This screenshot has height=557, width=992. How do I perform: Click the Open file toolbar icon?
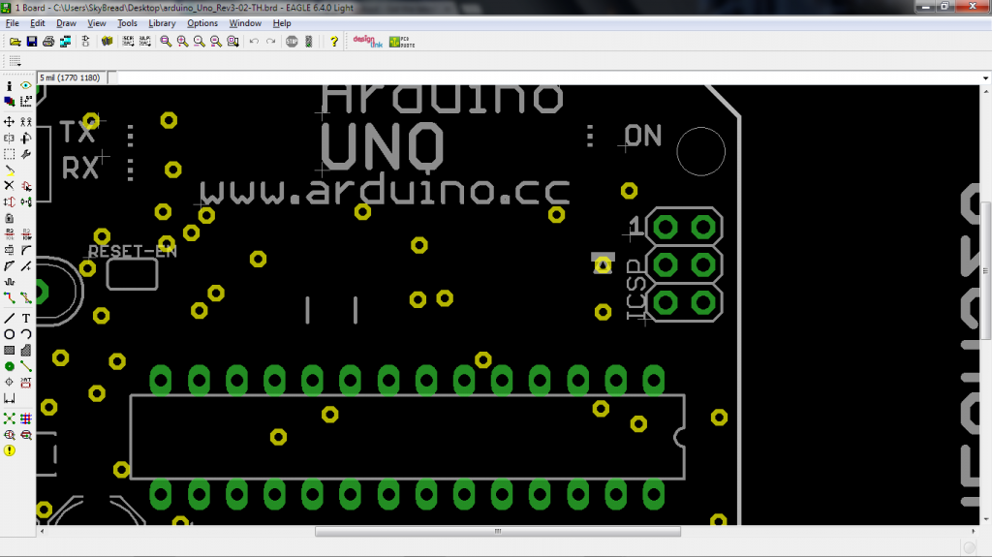tap(15, 42)
